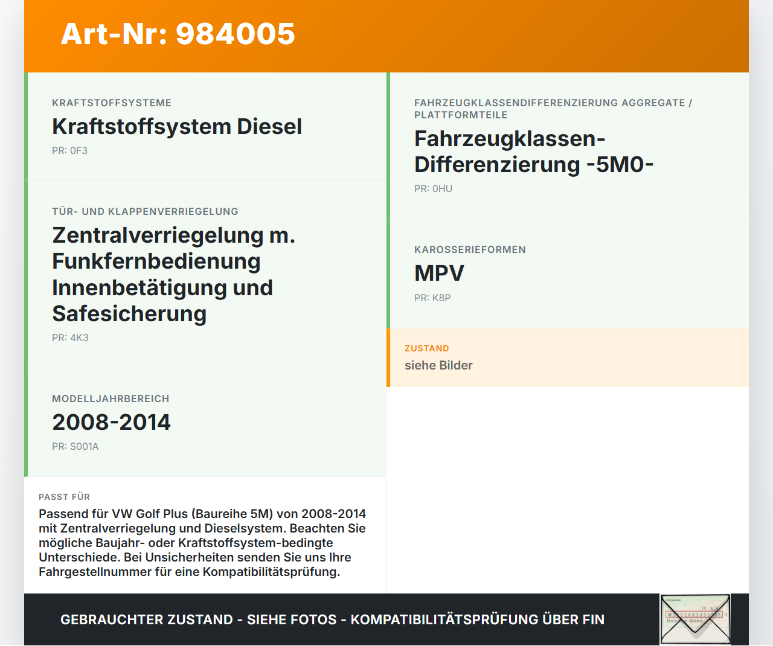Click the envelope icon showing the Fahrgestellnummer
Screen dimensions: 773x646
pyautogui.click(x=694, y=619)
